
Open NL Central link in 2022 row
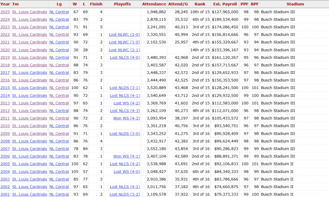coord(59,34)
